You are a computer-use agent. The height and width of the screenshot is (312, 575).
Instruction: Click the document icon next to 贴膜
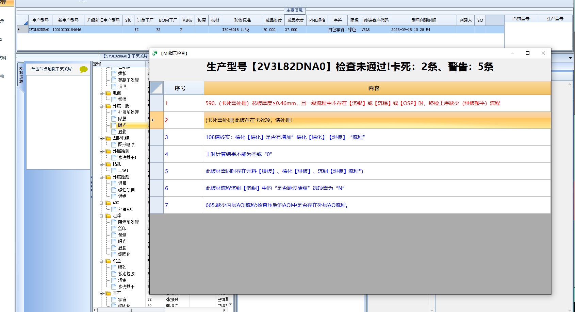114,119
